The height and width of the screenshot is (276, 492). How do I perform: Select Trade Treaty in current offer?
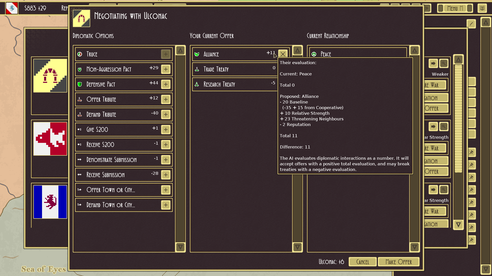coord(234,69)
